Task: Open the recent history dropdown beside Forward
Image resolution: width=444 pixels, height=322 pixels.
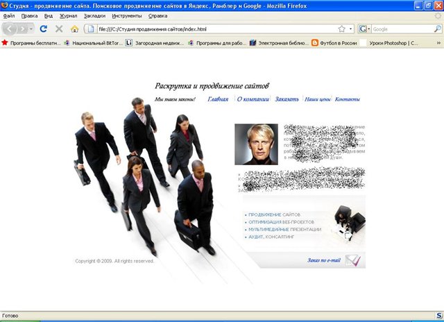Action: tap(31, 29)
